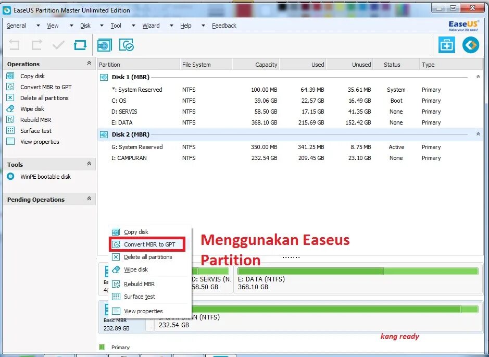Click the round EaseUS diamond icon
This screenshot has height=357, width=489.
coord(471,45)
